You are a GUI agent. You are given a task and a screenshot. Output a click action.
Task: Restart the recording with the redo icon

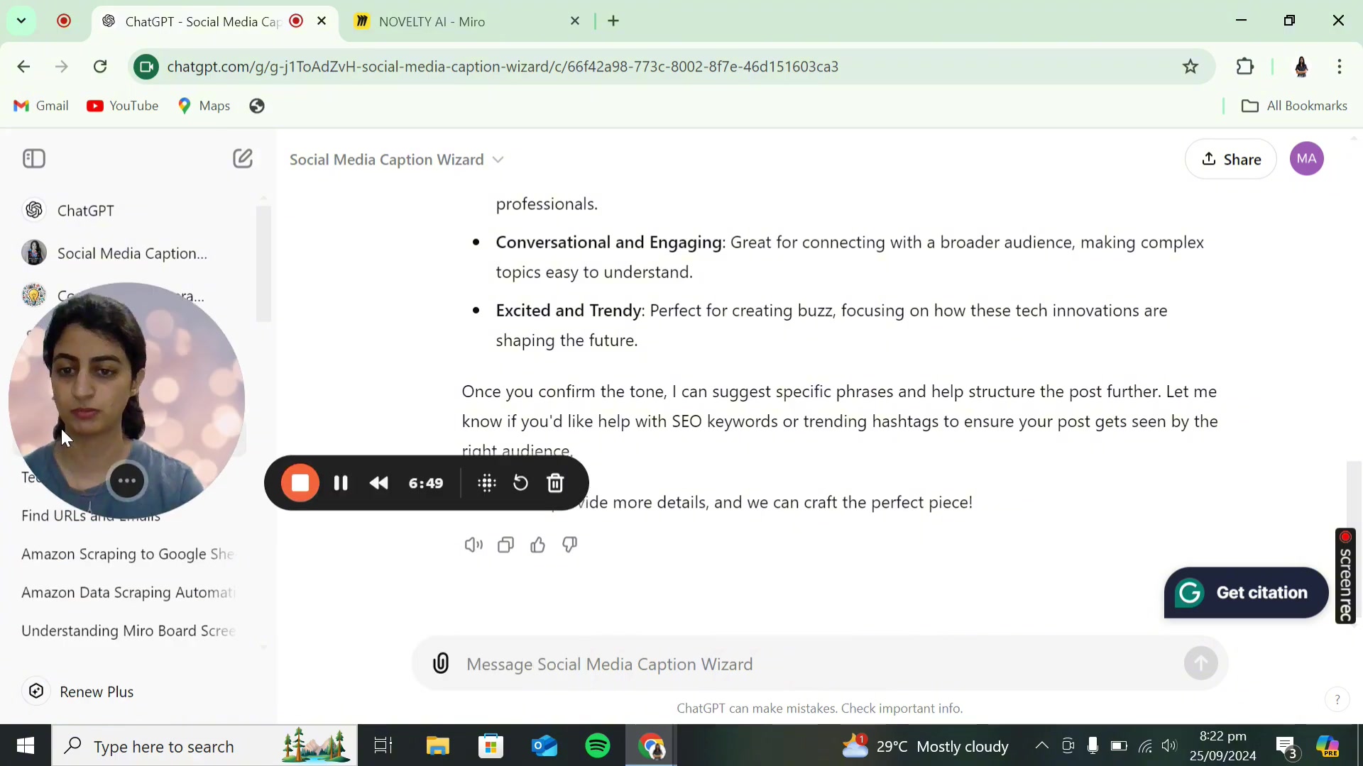click(520, 483)
